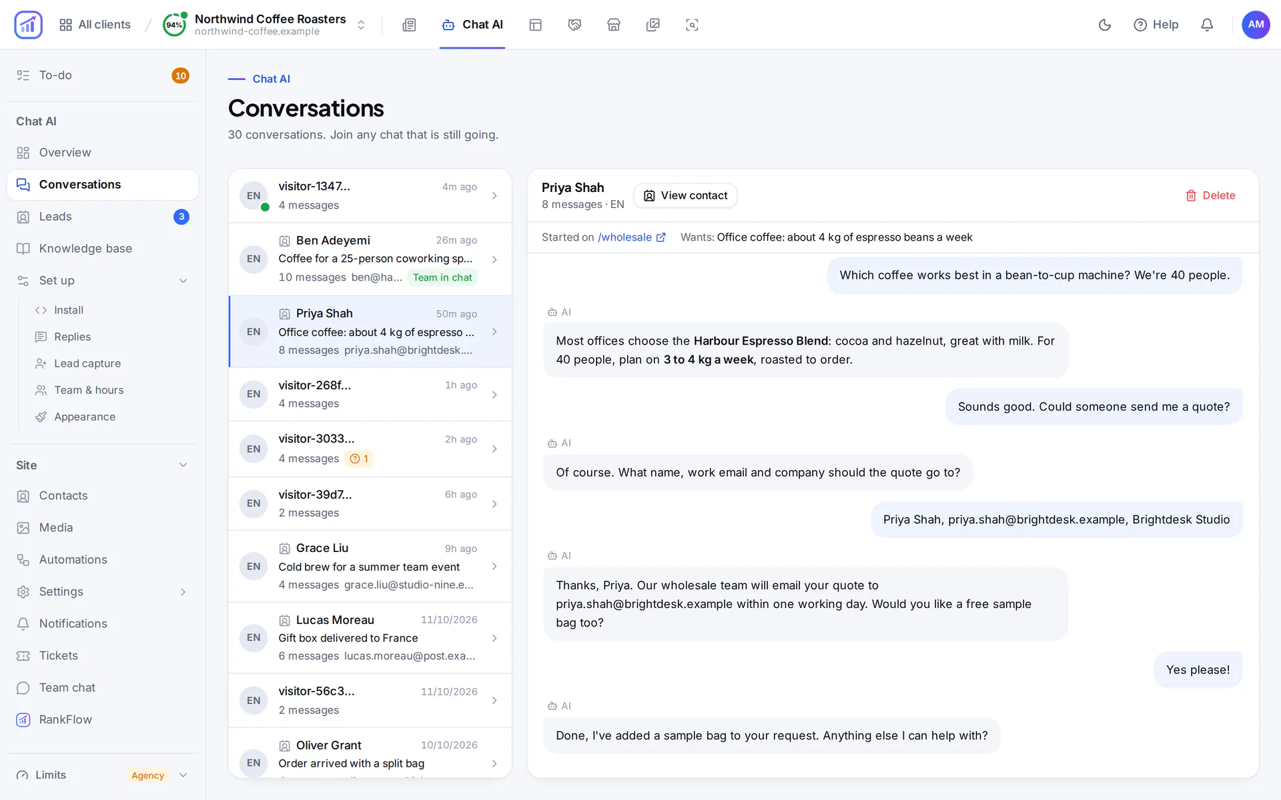Open Notifications in the sidebar
The image size is (1281, 800).
pos(103,624)
